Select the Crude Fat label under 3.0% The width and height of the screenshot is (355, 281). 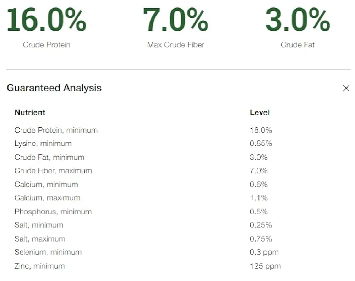click(297, 45)
